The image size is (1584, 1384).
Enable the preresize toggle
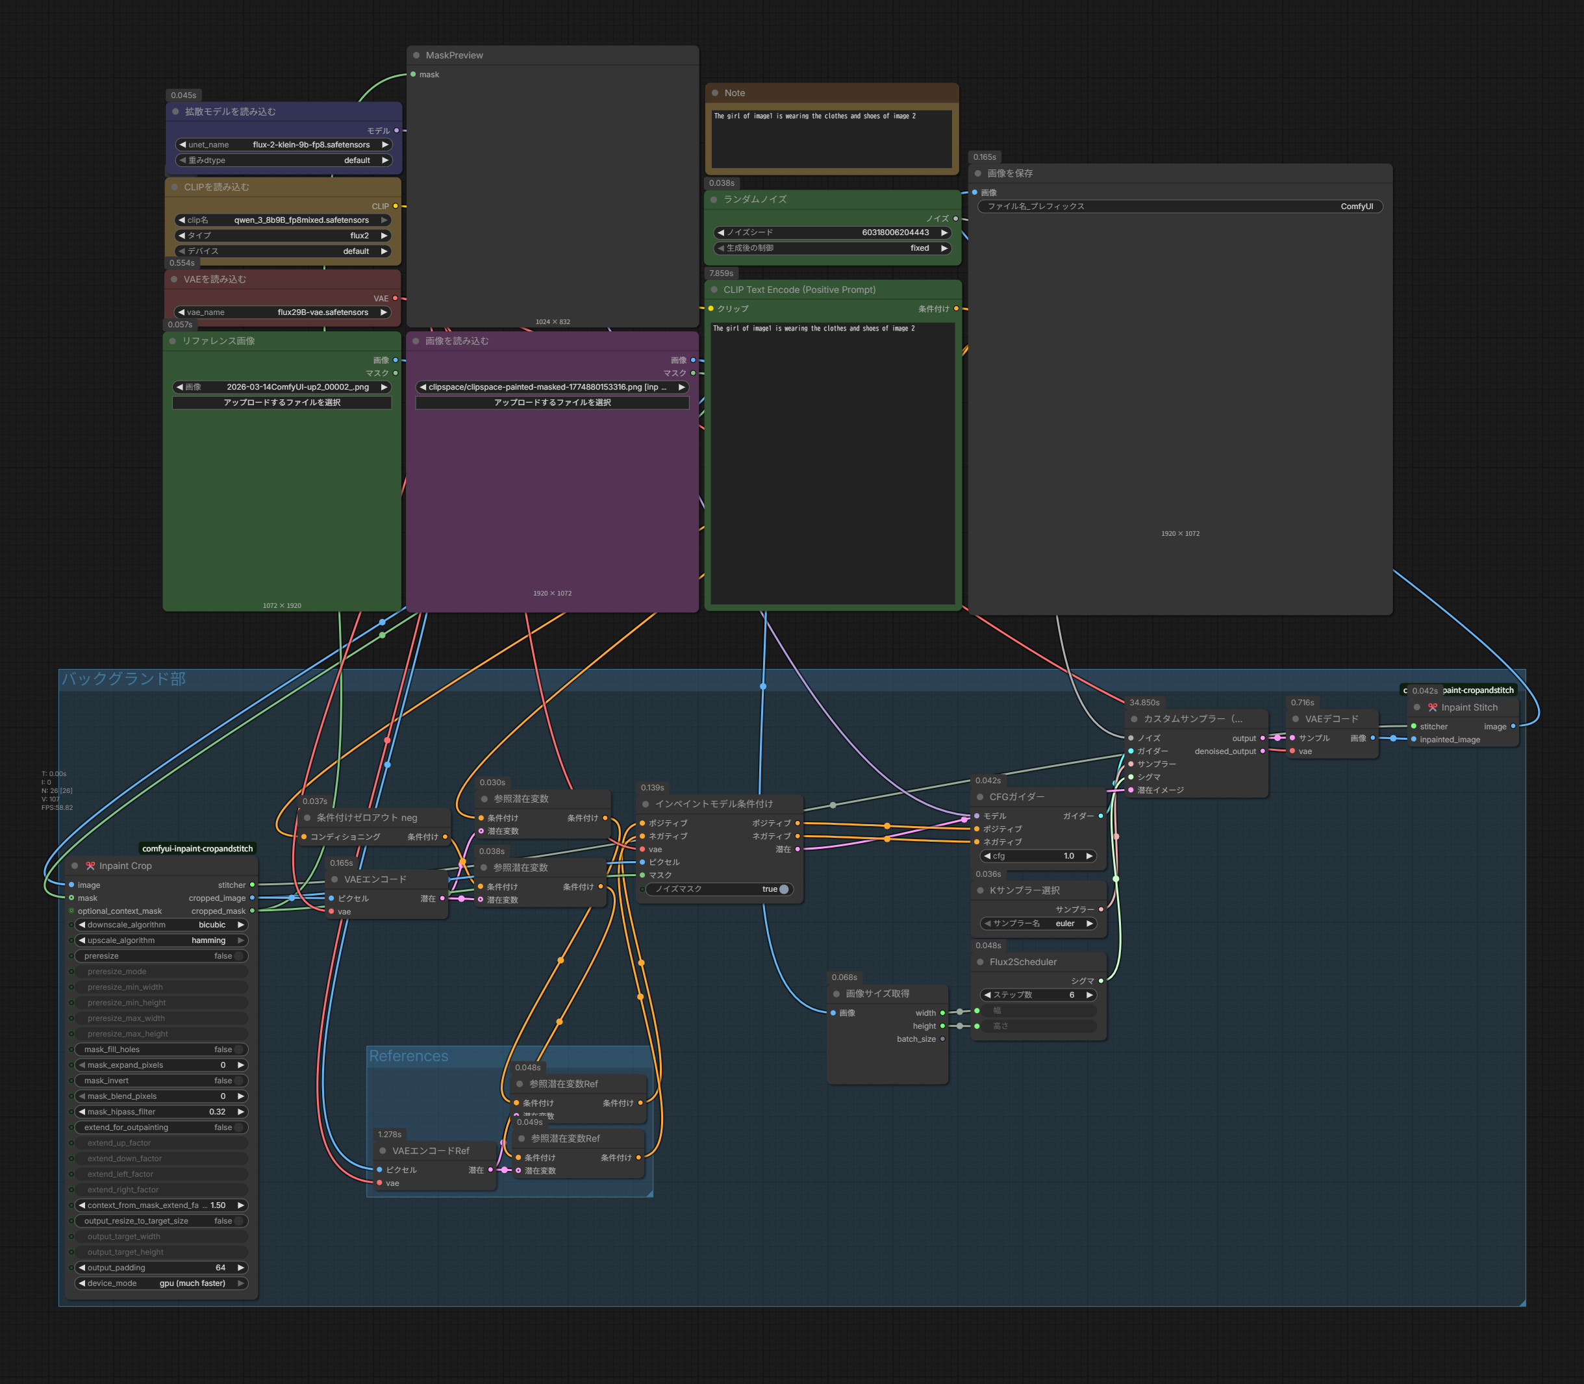[238, 956]
